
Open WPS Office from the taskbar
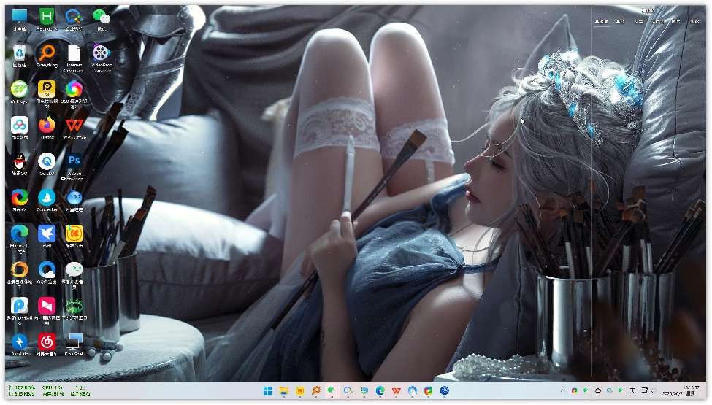397,391
